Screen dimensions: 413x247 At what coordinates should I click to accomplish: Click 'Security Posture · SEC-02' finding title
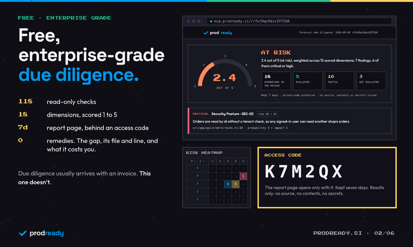tap(232, 114)
